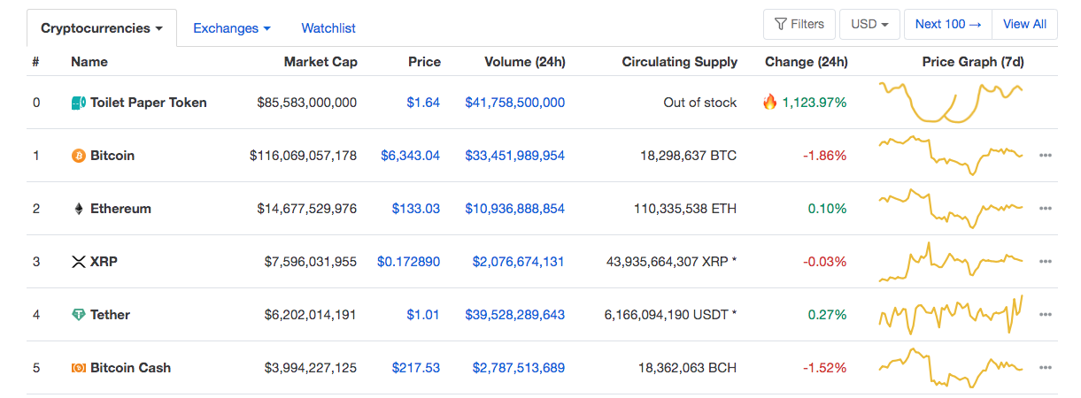Open the more options menu for XRP
Screen dimensions: 1081x398
pyautogui.click(x=1046, y=262)
